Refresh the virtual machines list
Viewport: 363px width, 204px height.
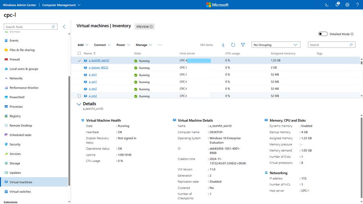[x=233, y=45]
